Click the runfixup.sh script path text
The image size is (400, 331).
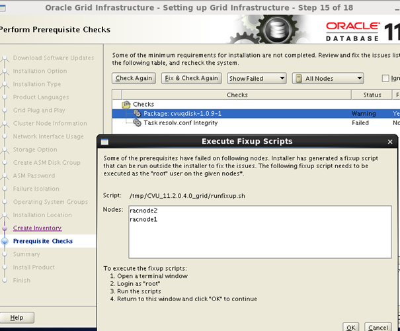pyautogui.click(x=187, y=196)
